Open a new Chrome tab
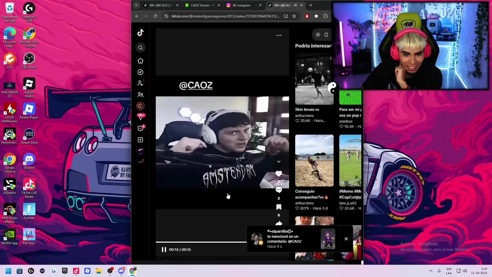The image size is (492, 277). click(x=311, y=5)
